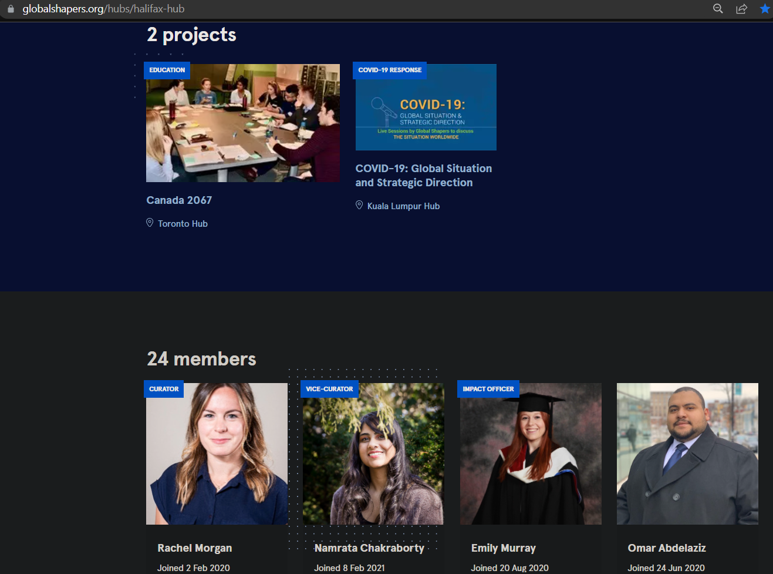Click the location pin beside Toronto Hub

pyautogui.click(x=150, y=223)
